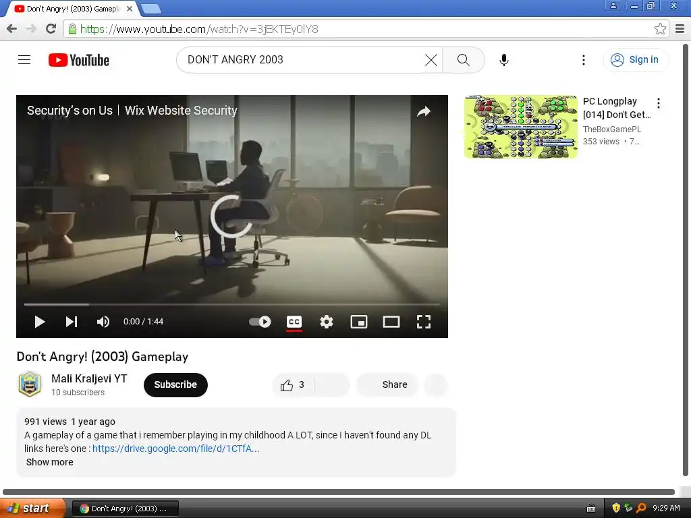Screen dimensions: 691x518
Task: Click the search magnifier button
Action: (463, 60)
